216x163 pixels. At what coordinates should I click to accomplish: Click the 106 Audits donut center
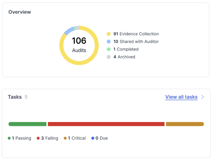(79, 45)
